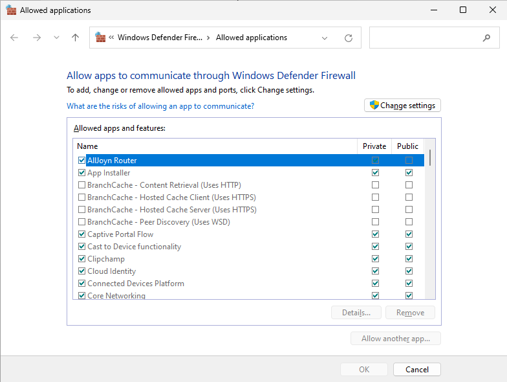Screen dimensions: 507x382
Task: Click the Cancel button
Action: [417, 369]
